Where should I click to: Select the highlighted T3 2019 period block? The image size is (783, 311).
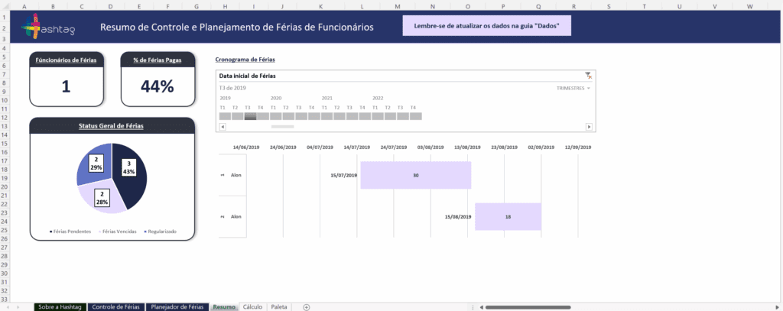[250, 116]
